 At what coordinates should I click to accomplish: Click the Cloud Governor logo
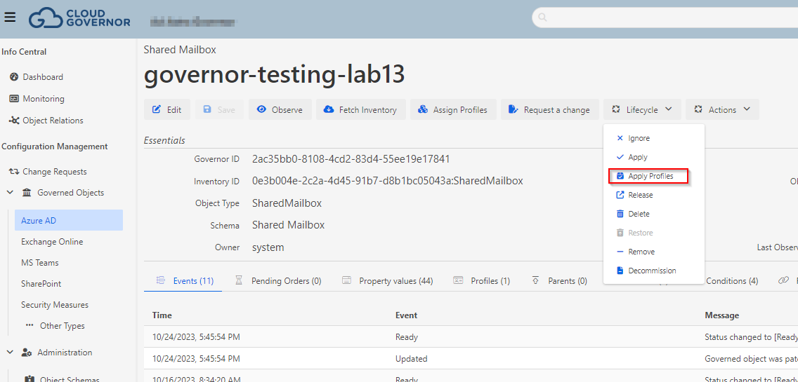[x=79, y=18]
